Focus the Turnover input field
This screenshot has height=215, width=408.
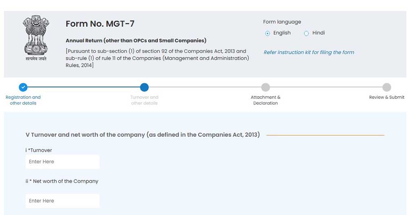tap(62, 162)
